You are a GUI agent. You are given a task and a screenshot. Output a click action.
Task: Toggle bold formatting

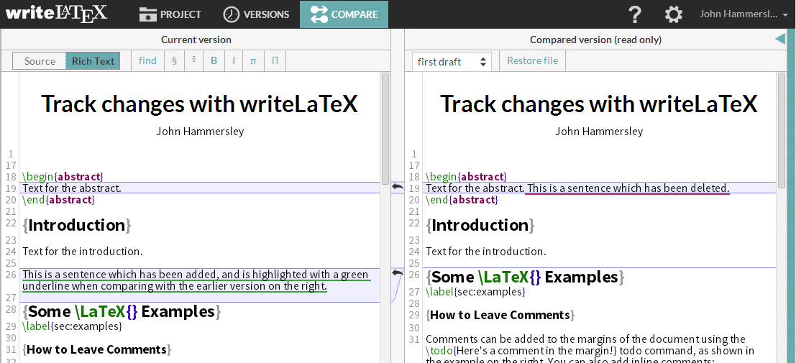pyautogui.click(x=214, y=61)
